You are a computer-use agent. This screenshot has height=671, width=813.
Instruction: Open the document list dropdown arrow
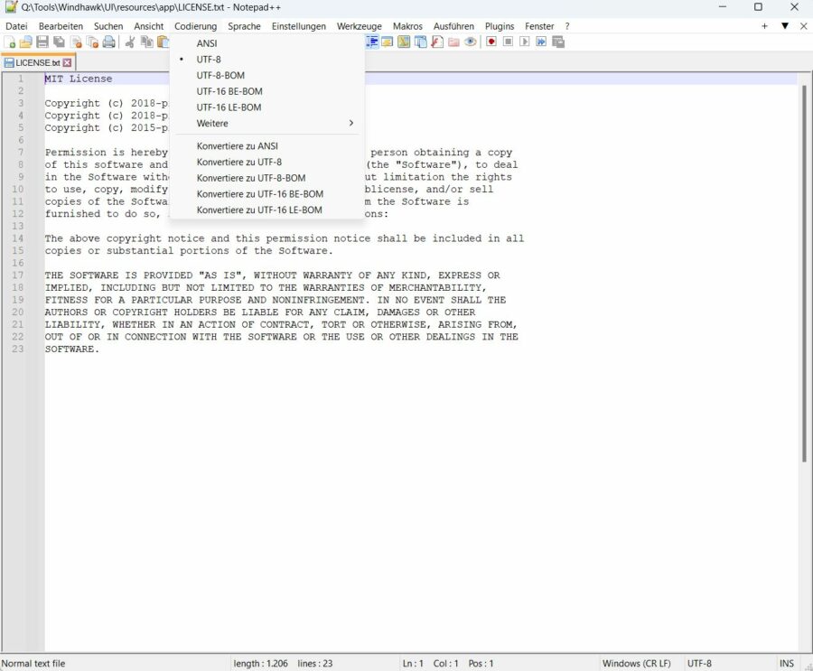[x=785, y=26]
